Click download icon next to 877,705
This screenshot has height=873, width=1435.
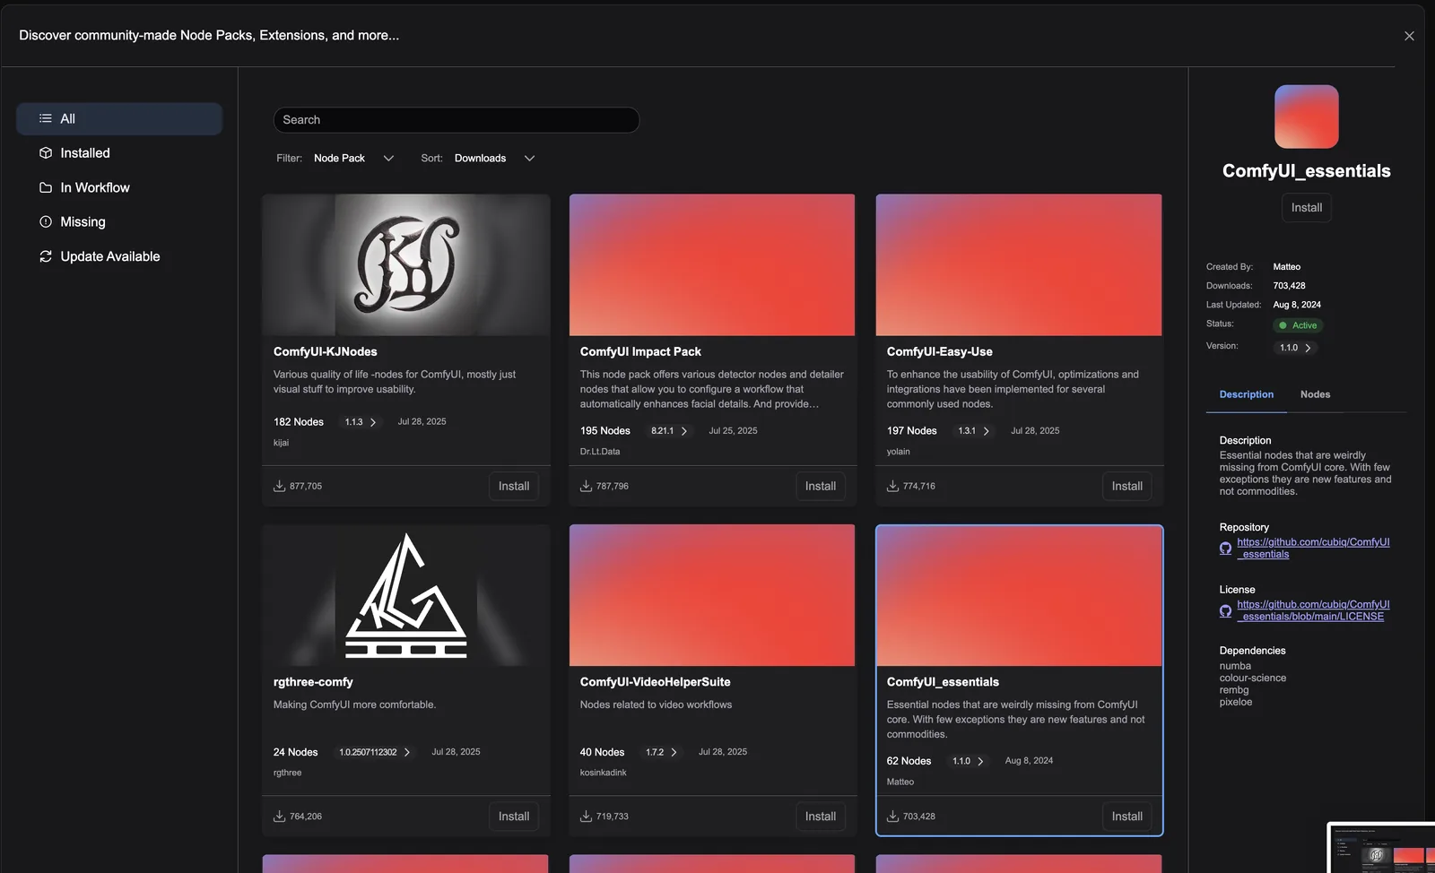279,486
